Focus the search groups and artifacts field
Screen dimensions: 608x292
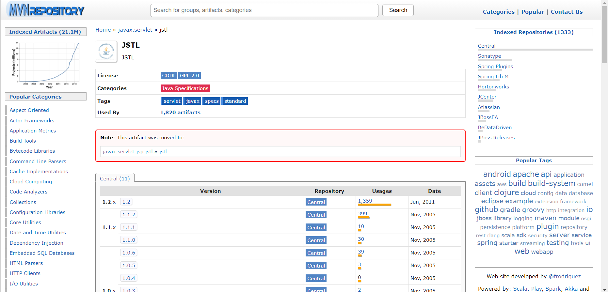coord(264,10)
